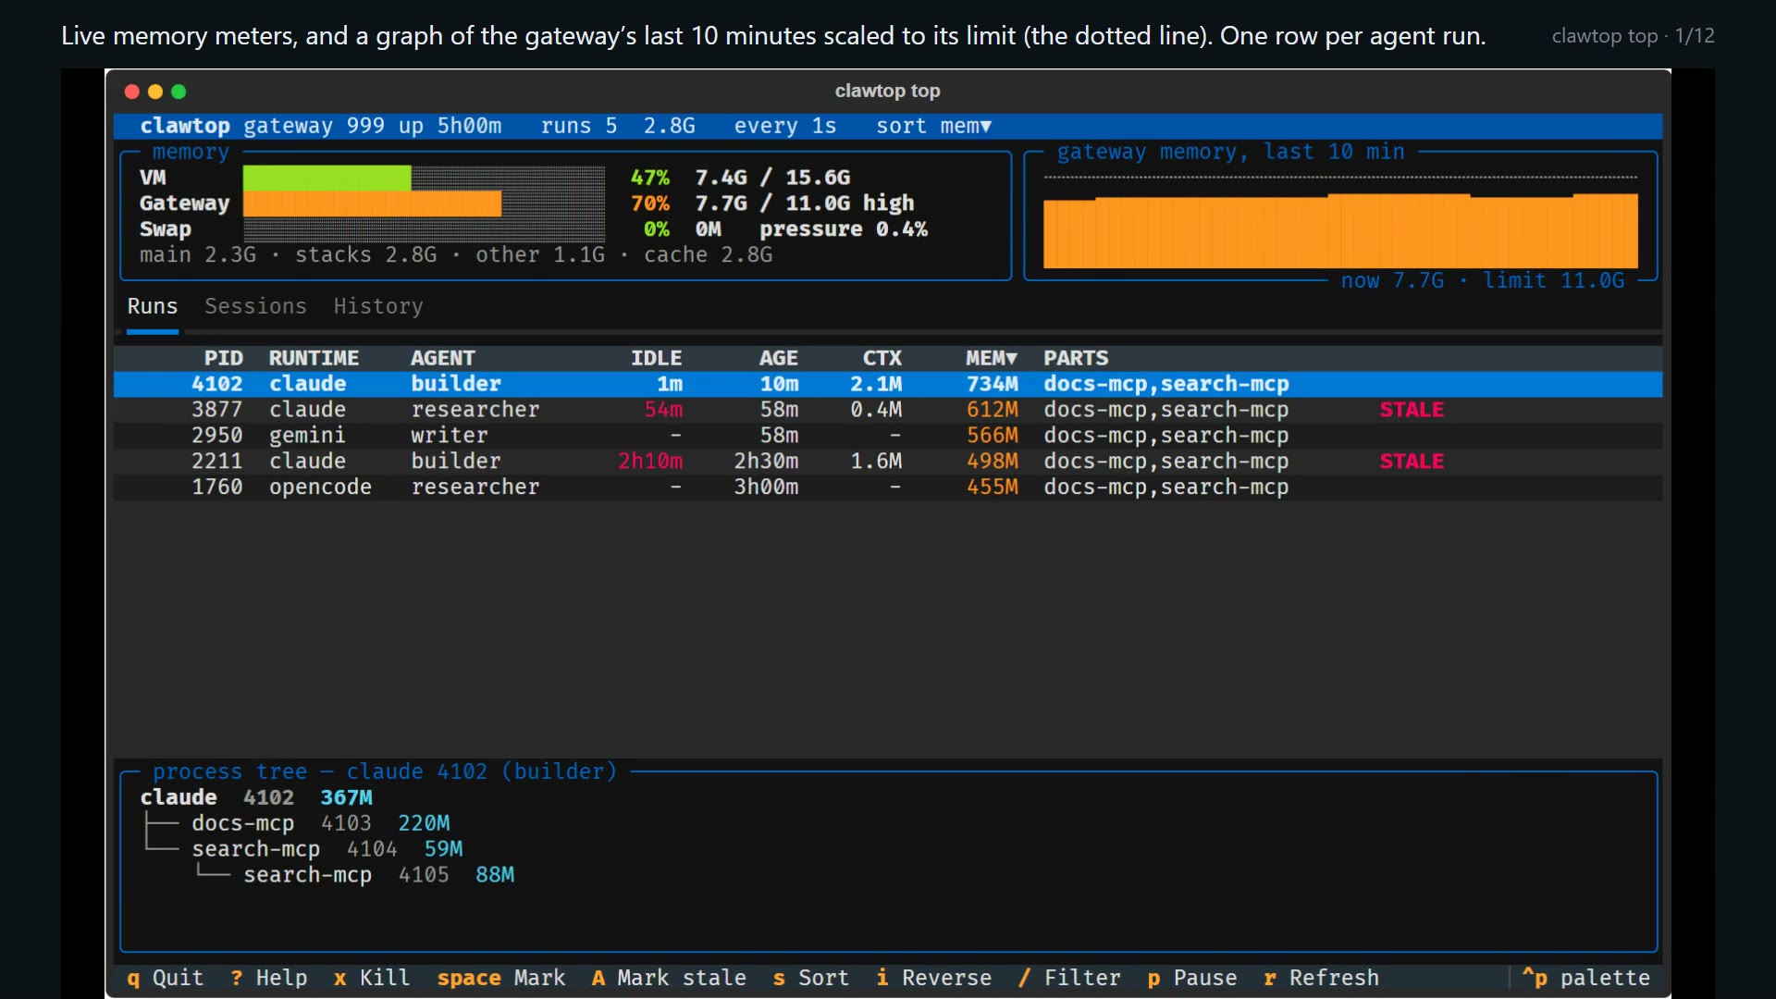Click the 'main 2.3G' breakdown value
Image resolution: width=1776 pixels, height=999 pixels.
coord(198,255)
